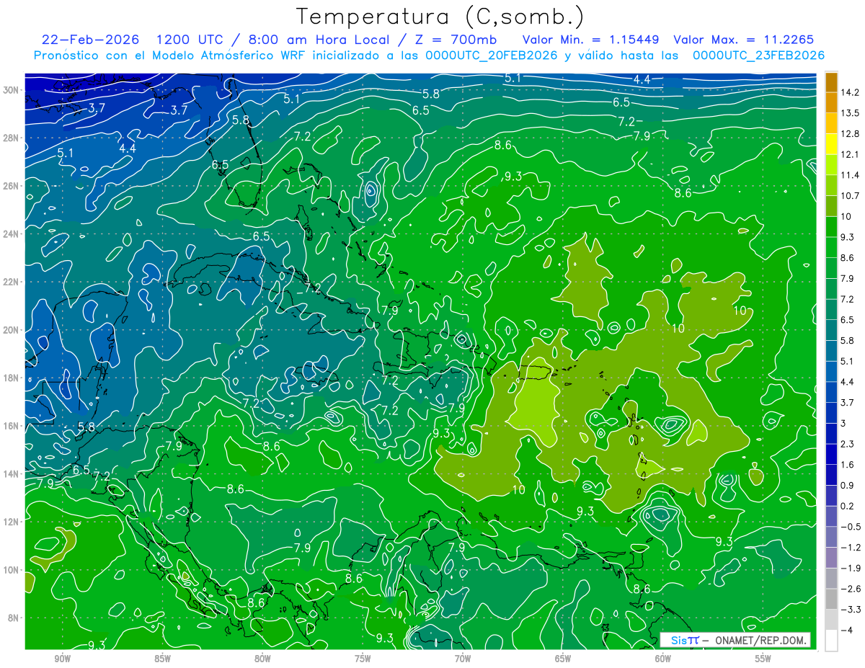Viewport: 865px width, 668px height.
Task: Click the "3" colorbar value
Action: coord(844,423)
